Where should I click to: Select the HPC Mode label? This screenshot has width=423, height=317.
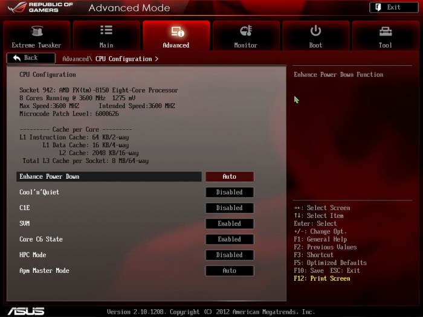point(33,255)
